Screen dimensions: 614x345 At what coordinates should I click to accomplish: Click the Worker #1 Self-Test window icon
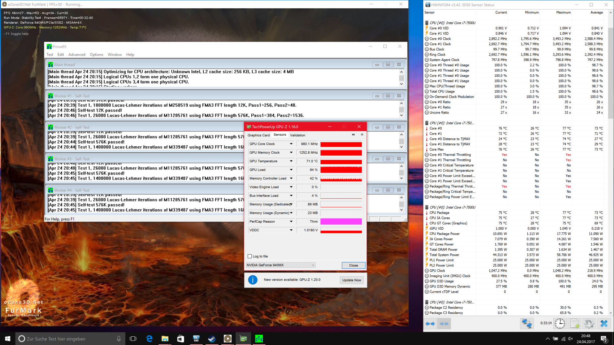point(51,96)
